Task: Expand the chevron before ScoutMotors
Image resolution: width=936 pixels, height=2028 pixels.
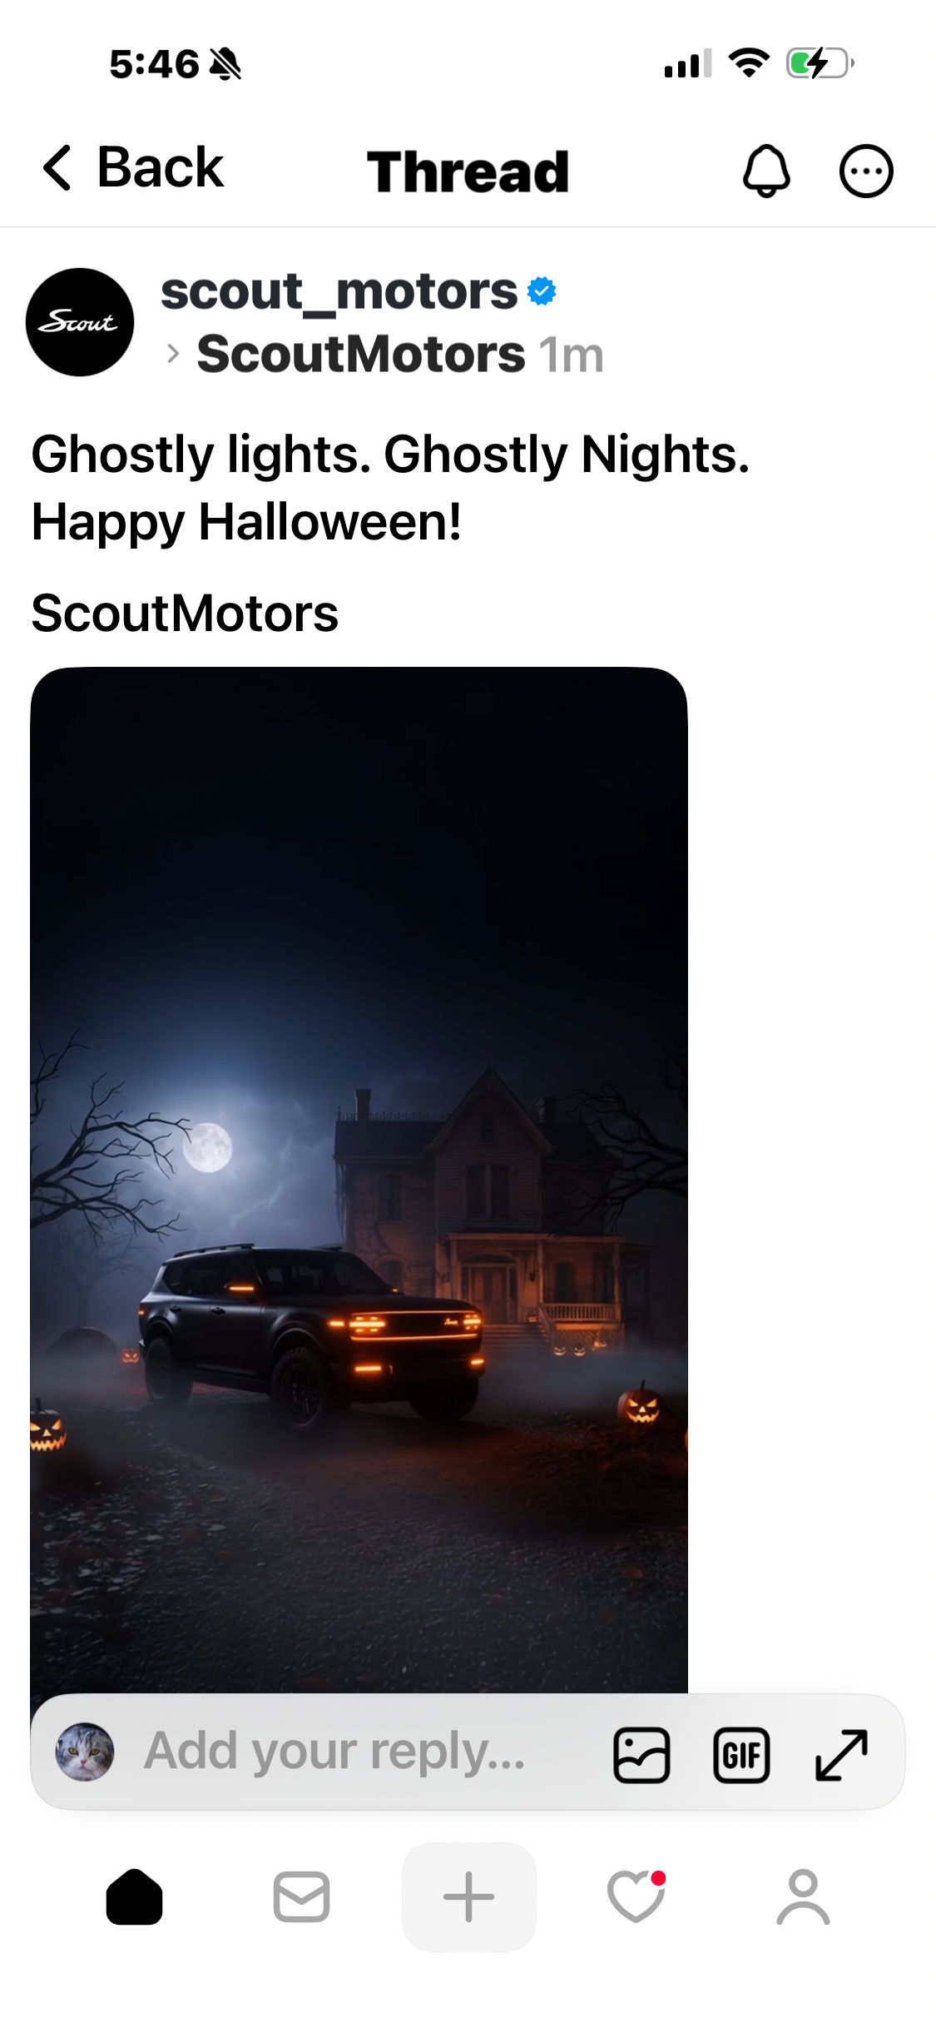Action: pos(173,354)
